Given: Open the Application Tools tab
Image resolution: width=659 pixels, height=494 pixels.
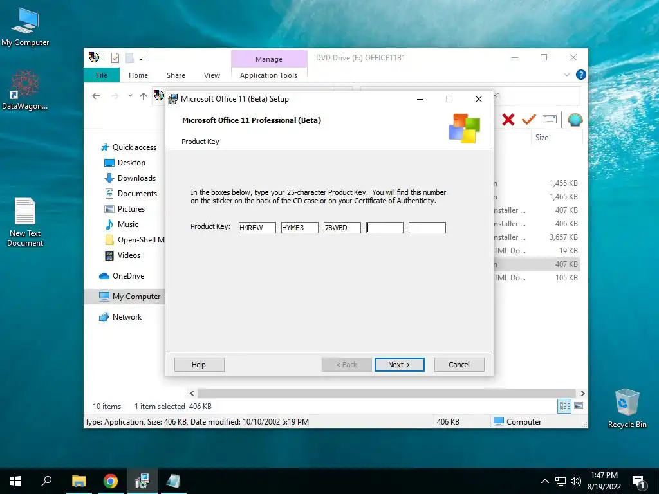Looking at the screenshot, I should 268,75.
